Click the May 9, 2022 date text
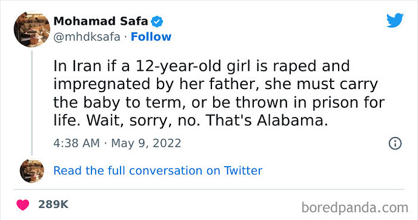Viewport: 418px width, 220px height. 146,143
